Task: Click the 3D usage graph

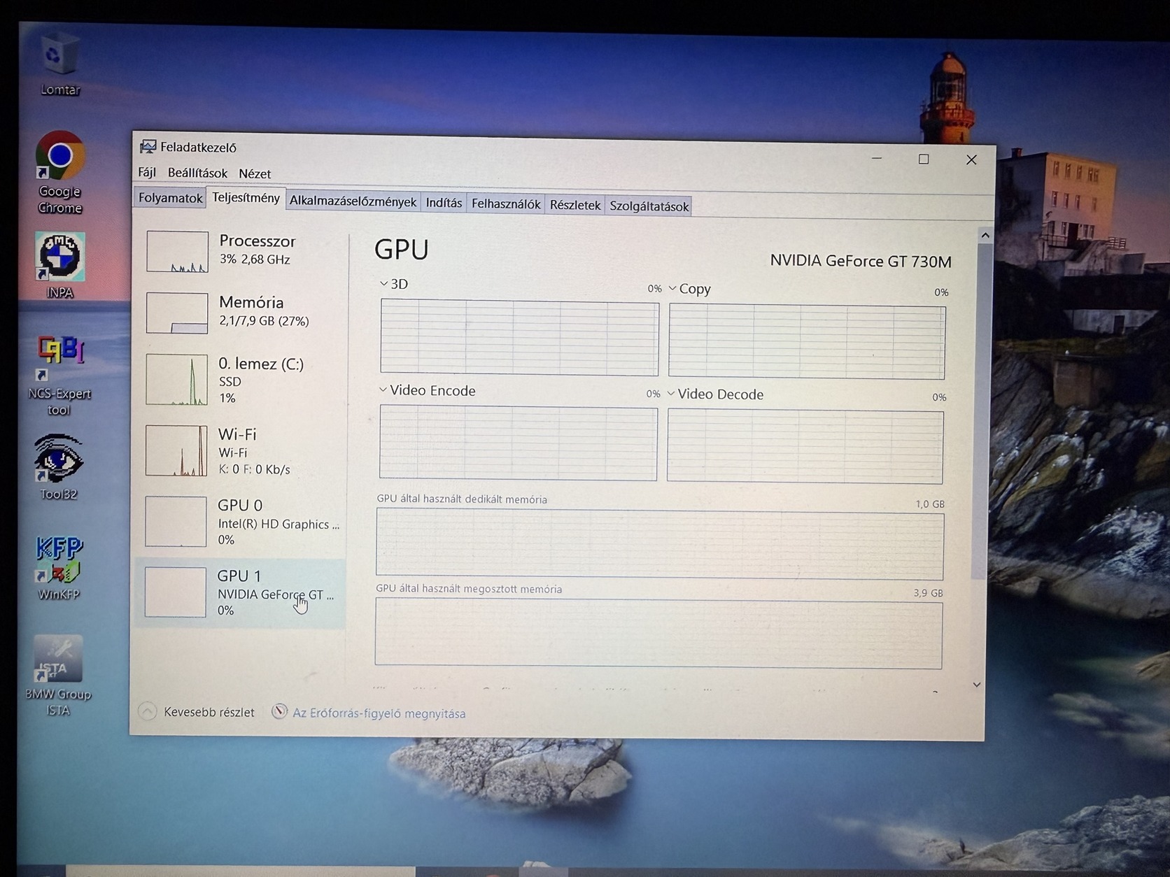Action: click(519, 337)
